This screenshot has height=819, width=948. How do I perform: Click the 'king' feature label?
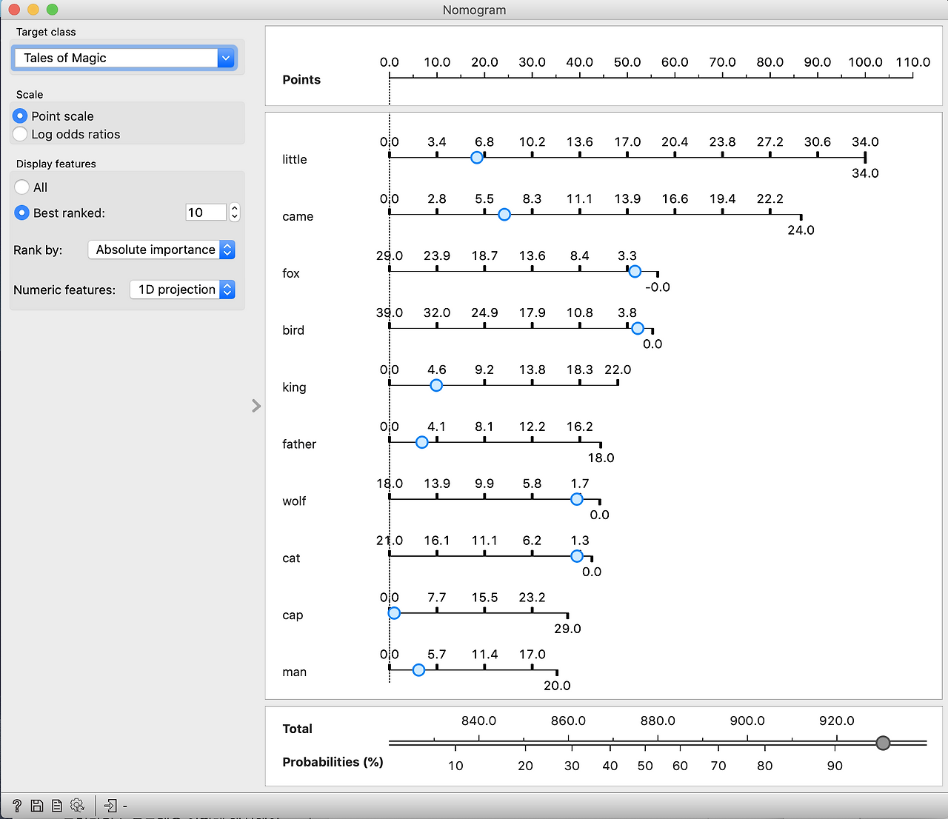point(294,387)
